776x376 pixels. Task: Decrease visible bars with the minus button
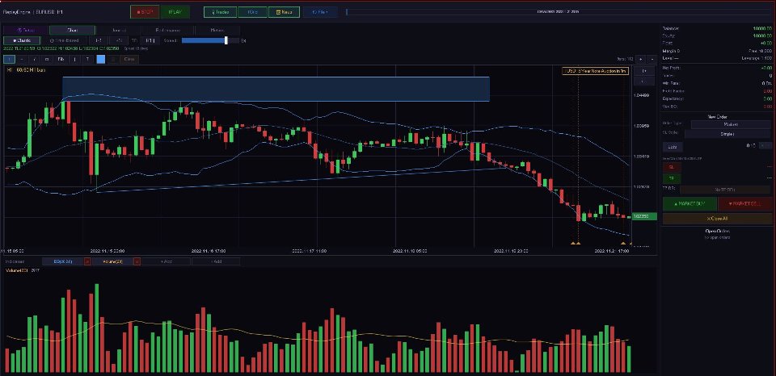[x=651, y=59]
